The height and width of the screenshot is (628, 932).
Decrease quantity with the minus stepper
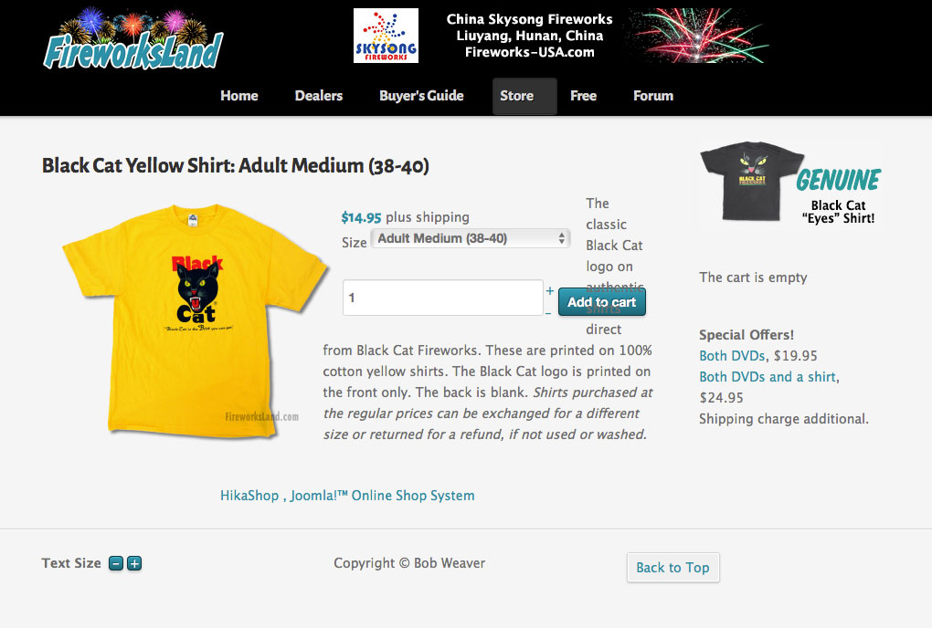pyautogui.click(x=548, y=313)
